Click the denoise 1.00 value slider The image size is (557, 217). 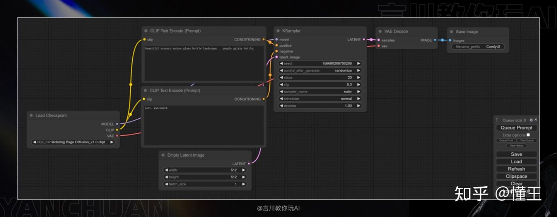tap(320, 106)
